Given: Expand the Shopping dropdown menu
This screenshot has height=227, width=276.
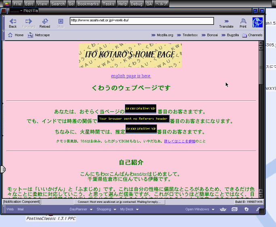Looking at the screenshot, I should tap(106, 210).
